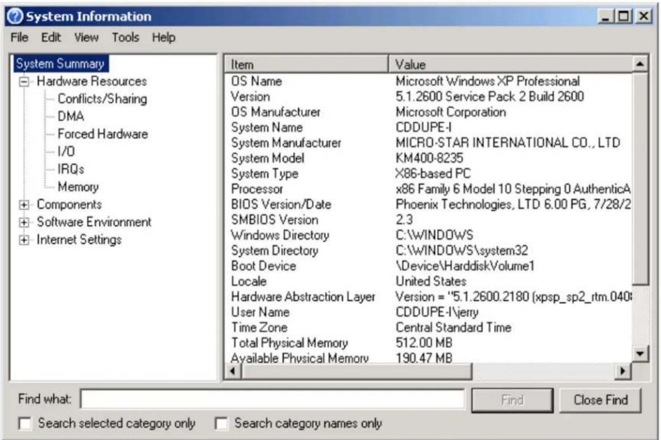Select the User Name row
The width and height of the screenshot is (661, 440).
pos(428,312)
